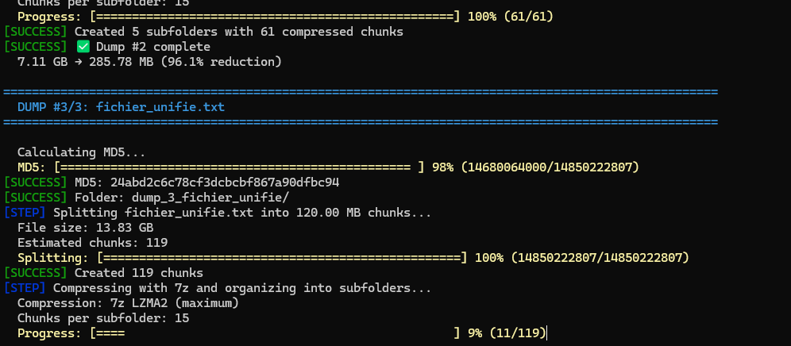This screenshot has height=346, width=791.
Task: Click the 'Created 5 subfolders' success message
Action: [238, 32]
